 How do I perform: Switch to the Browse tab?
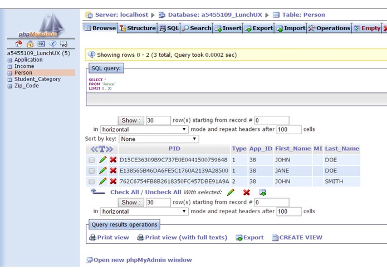click(100, 28)
